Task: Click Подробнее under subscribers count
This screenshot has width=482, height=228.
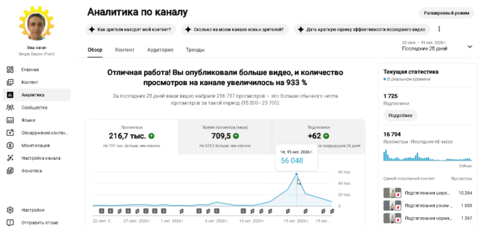Action: click(x=400, y=116)
